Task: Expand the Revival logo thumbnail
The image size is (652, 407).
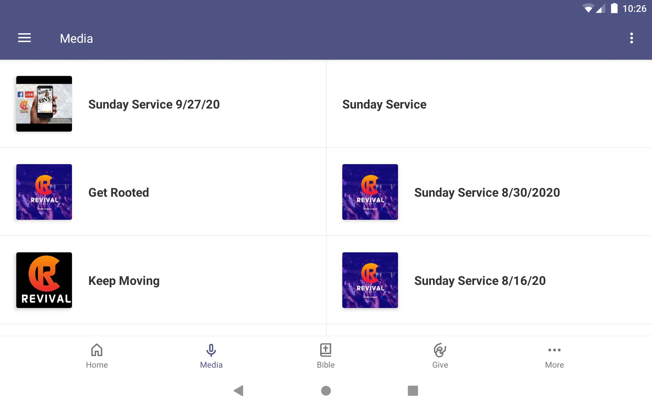Action: pyautogui.click(x=44, y=280)
